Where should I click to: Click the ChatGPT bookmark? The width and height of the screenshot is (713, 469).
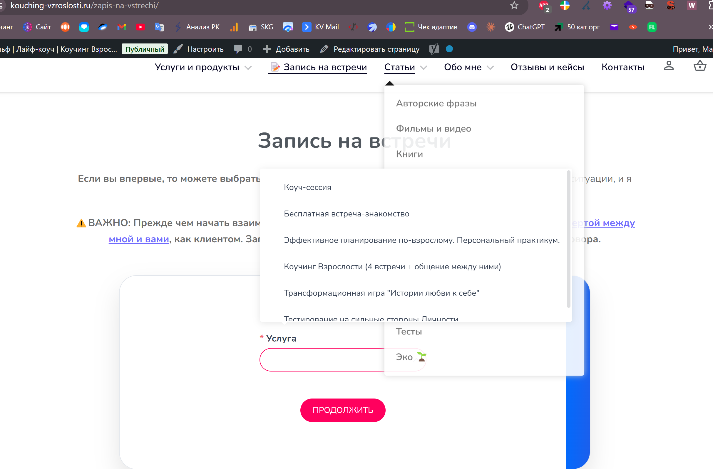tap(525, 27)
